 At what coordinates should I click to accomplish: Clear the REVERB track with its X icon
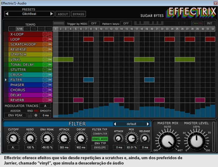point(45,100)
